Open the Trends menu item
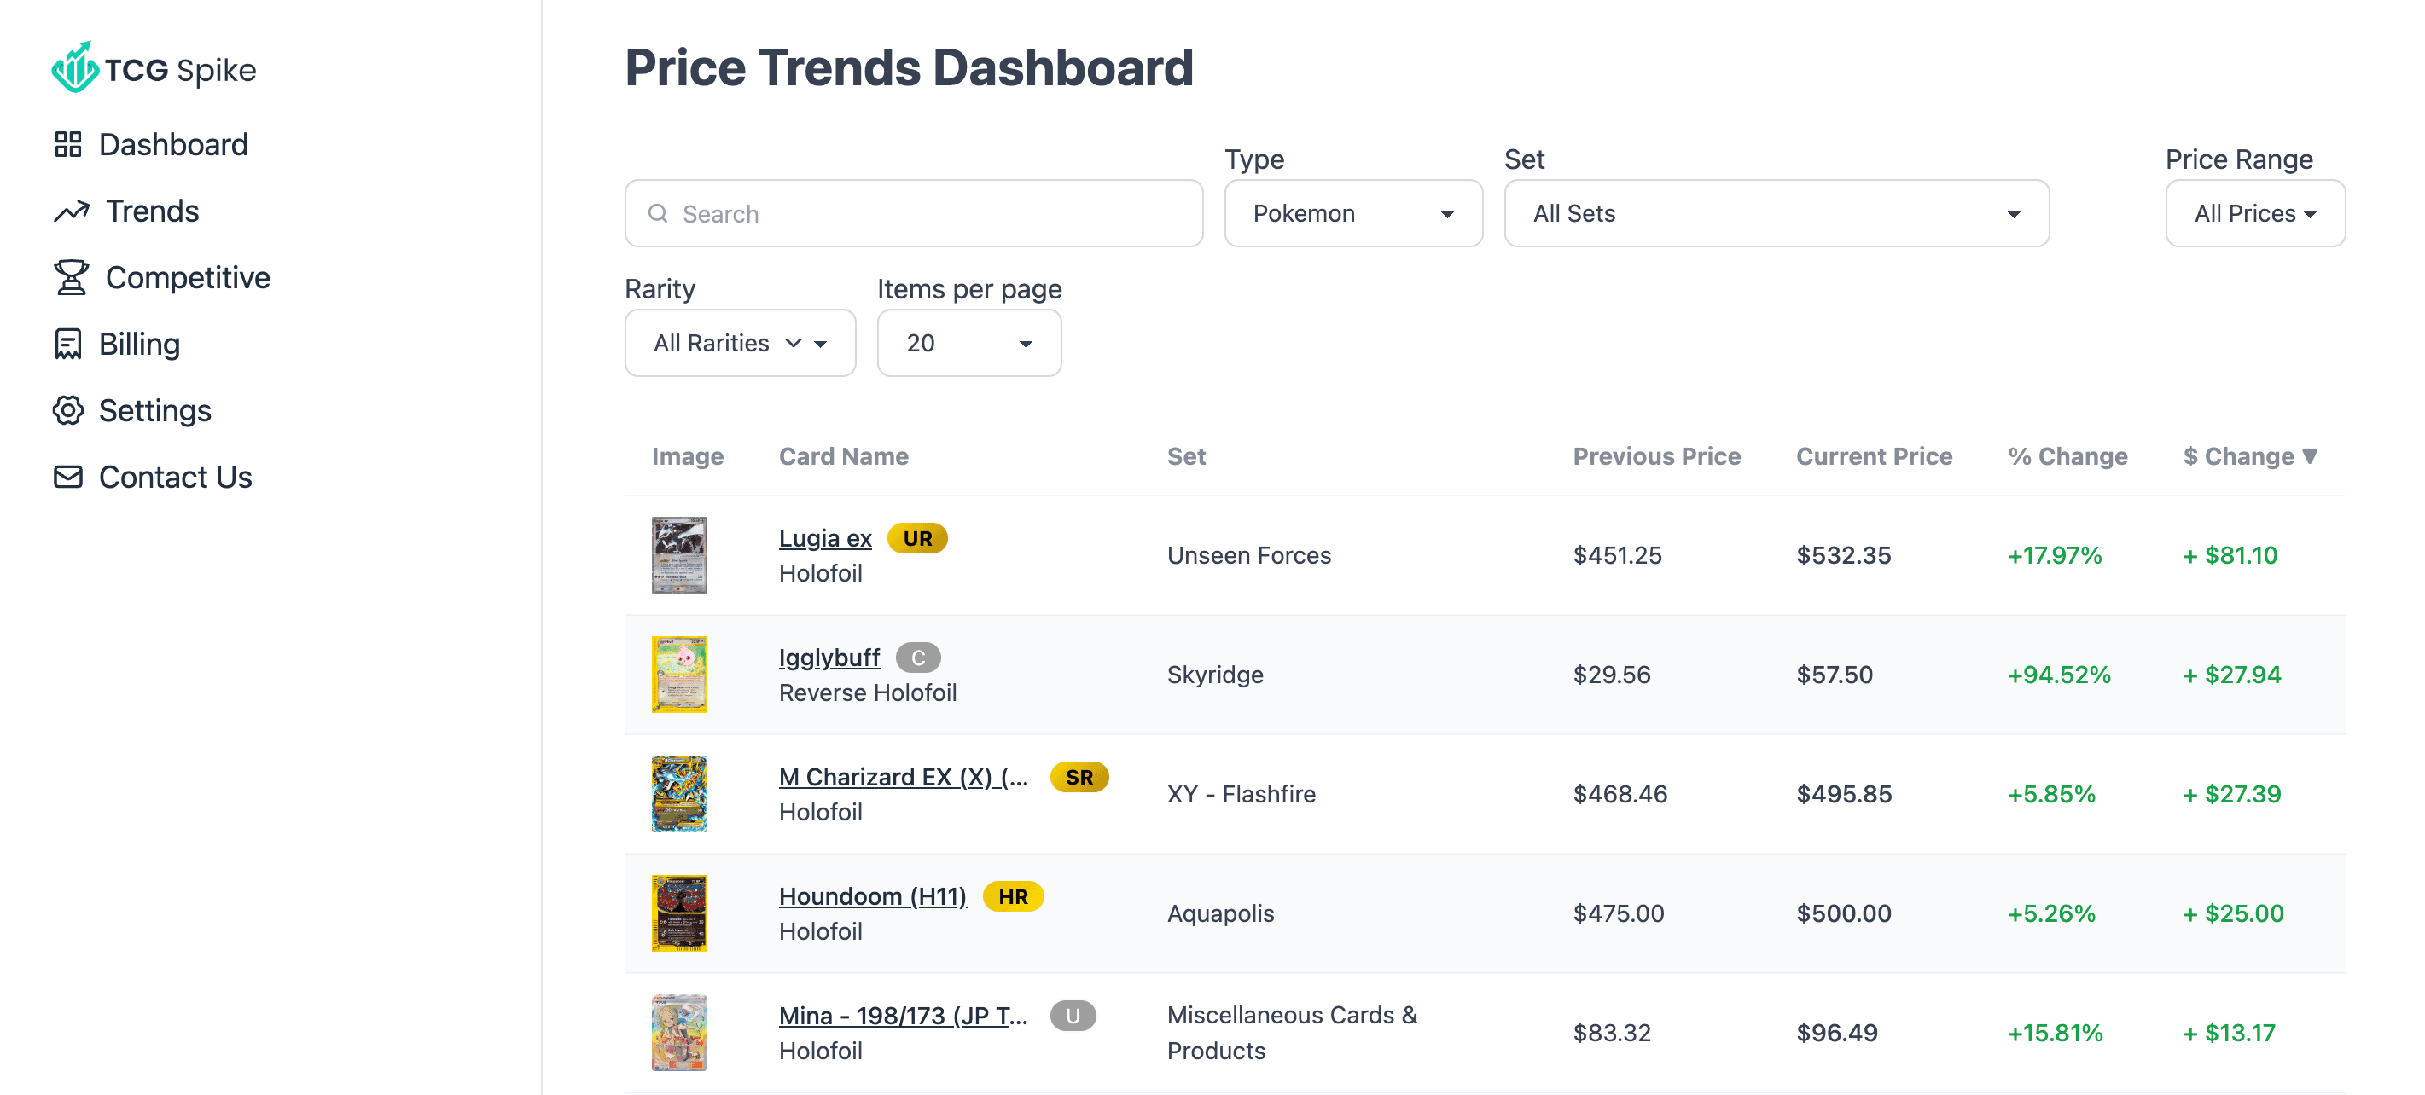Viewport: 2425px width, 1095px height. coord(152,211)
